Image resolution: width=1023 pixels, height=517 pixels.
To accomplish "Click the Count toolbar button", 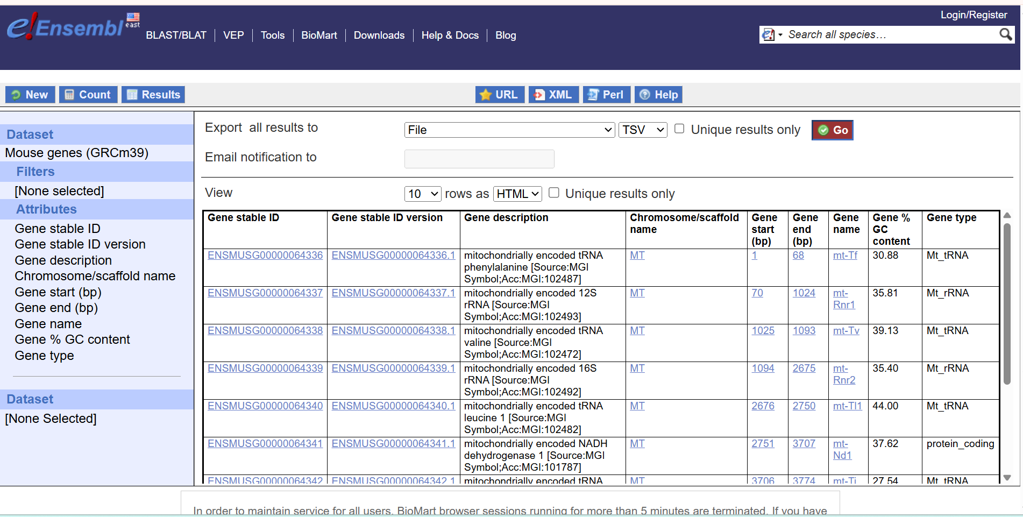I will click(x=88, y=95).
